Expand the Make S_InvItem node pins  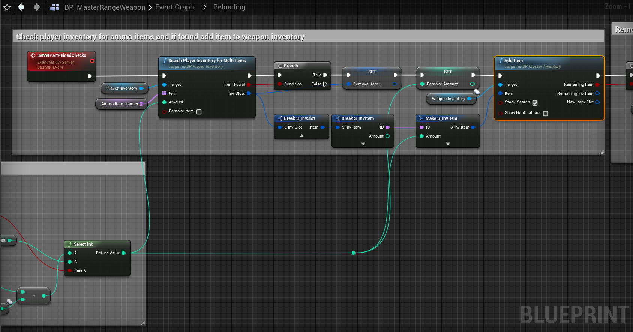447,144
